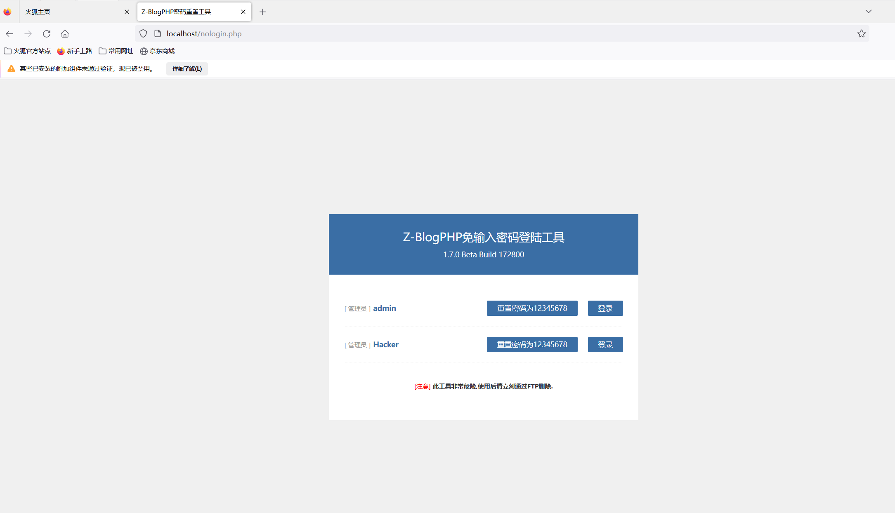This screenshot has height=513, width=895.
Task: Open the 新手上路 bookmark
Action: [x=75, y=51]
